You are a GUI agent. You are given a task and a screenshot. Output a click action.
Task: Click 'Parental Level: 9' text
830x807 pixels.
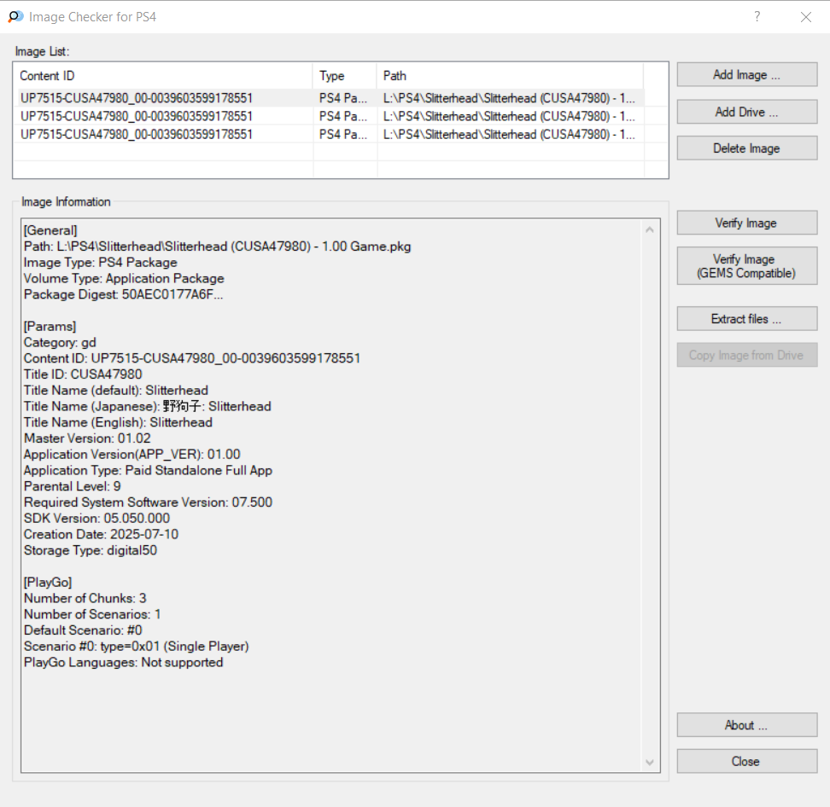[x=73, y=486]
